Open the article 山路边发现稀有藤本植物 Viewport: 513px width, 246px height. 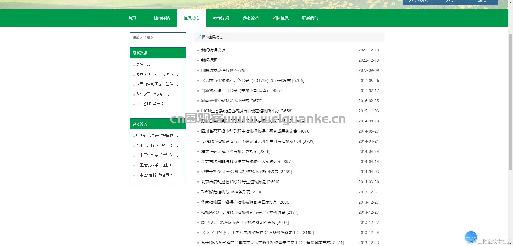coord(223,70)
